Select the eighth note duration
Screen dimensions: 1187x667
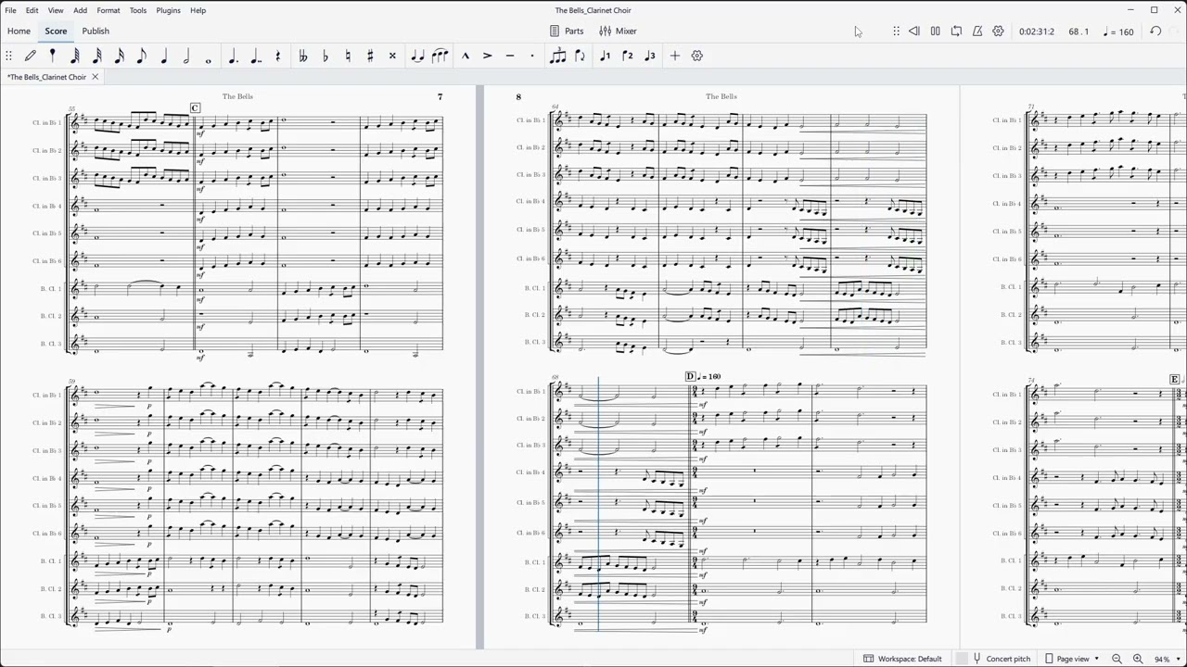point(142,56)
